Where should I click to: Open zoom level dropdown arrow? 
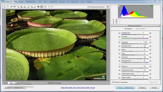click(x=16, y=83)
